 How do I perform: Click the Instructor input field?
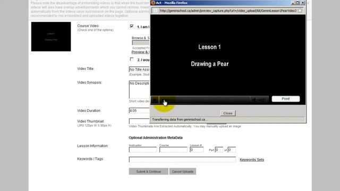[143, 150]
